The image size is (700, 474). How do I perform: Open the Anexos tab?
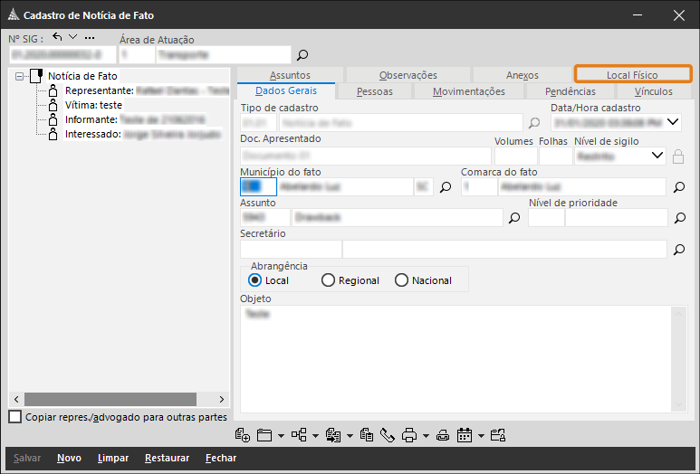click(x=522, y=75)
